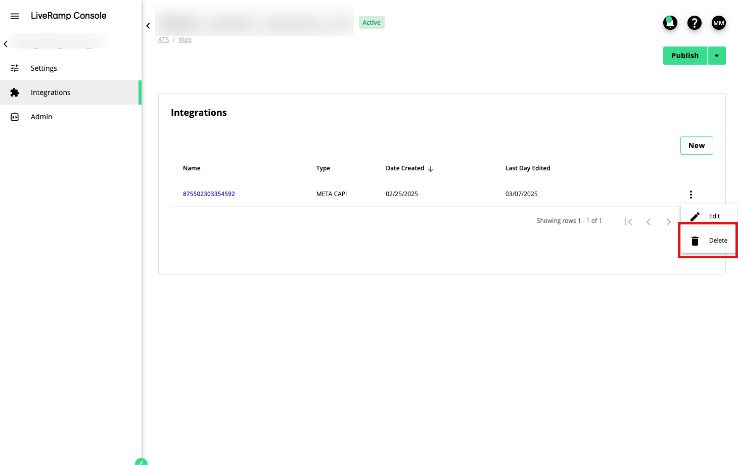Viewport: 738px width, 465px height.
Task: Open integration 875502303354592 link
Action: point(209,194)
